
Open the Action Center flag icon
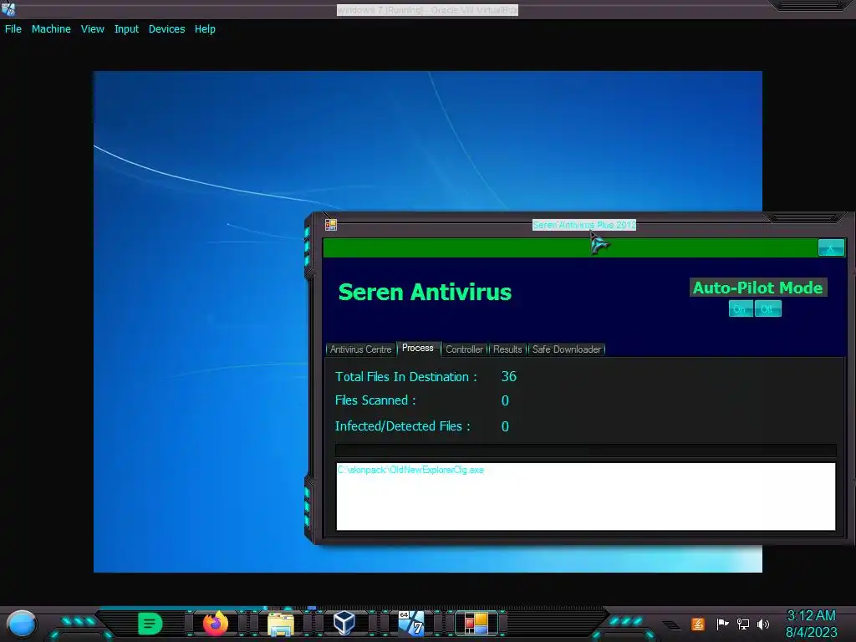721,624
